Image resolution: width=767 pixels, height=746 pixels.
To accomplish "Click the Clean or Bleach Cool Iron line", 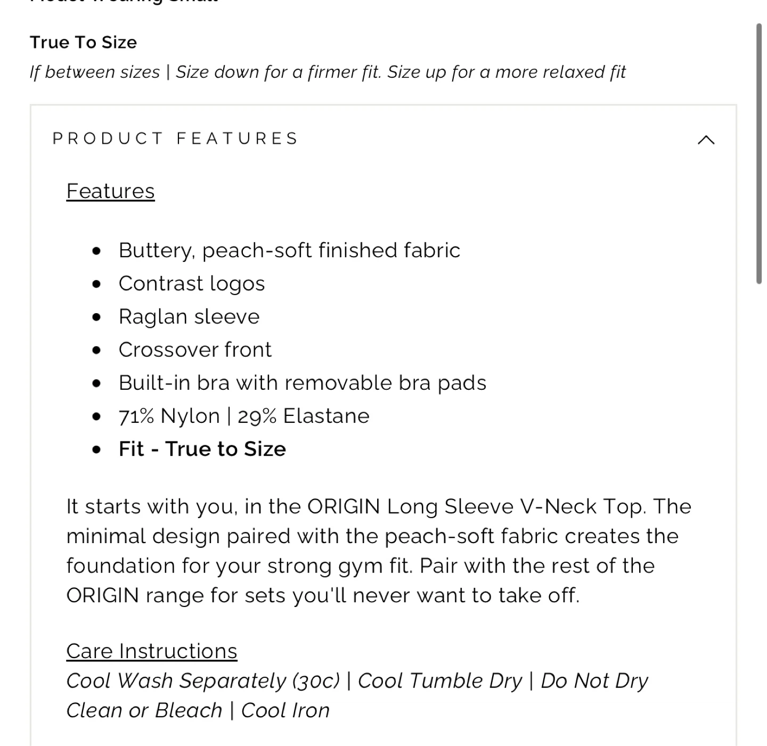I will click(x=198, y=710).
